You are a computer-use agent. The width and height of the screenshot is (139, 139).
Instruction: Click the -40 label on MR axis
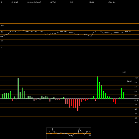[x=136, y=109]
